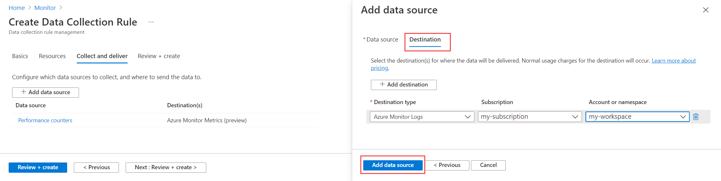Image resolution: width=721 pixels, height=181 pixels.
Task: Open the Destination type dropdown
Action: click(422, 117)
